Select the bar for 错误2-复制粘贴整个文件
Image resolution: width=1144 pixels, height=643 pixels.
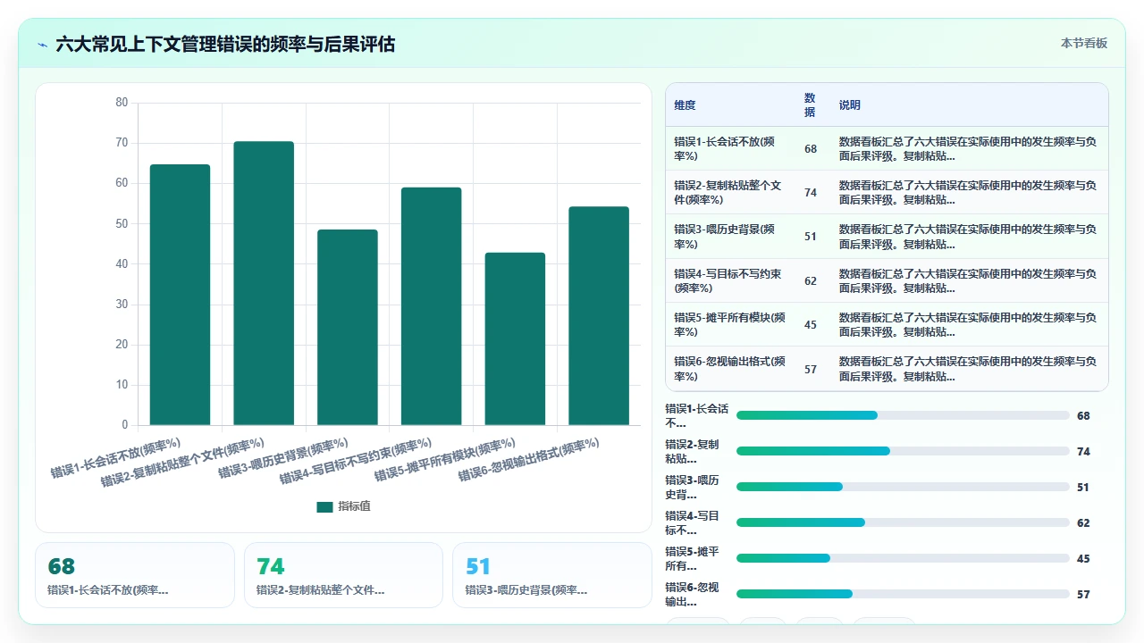coord(264,283)
